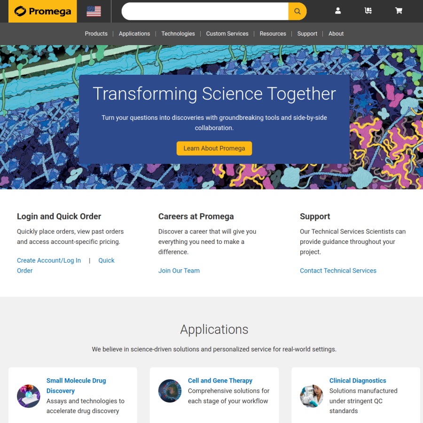Click the Careers at Promega heading
The height and width of the screenshot is (423, 423).
pos(196,216)
